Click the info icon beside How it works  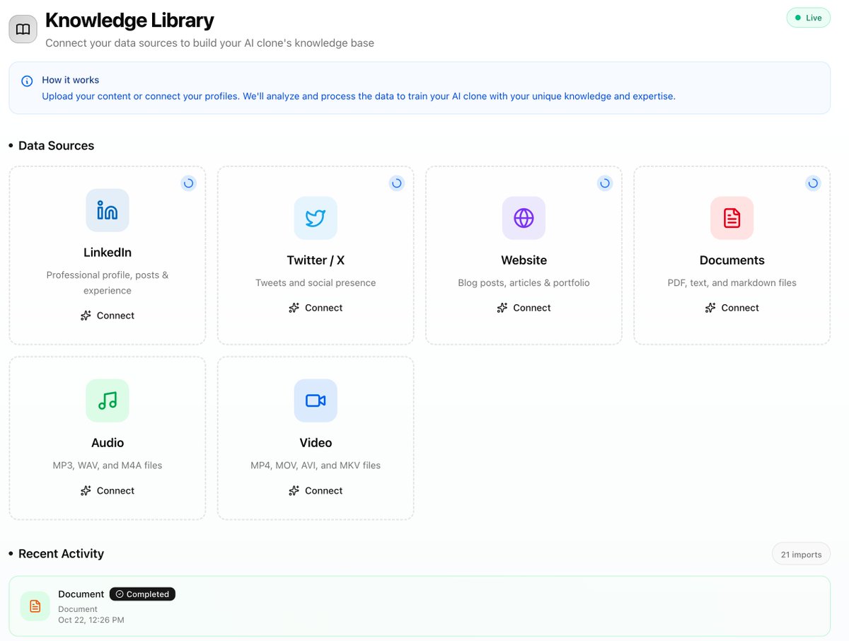(27, 81)
